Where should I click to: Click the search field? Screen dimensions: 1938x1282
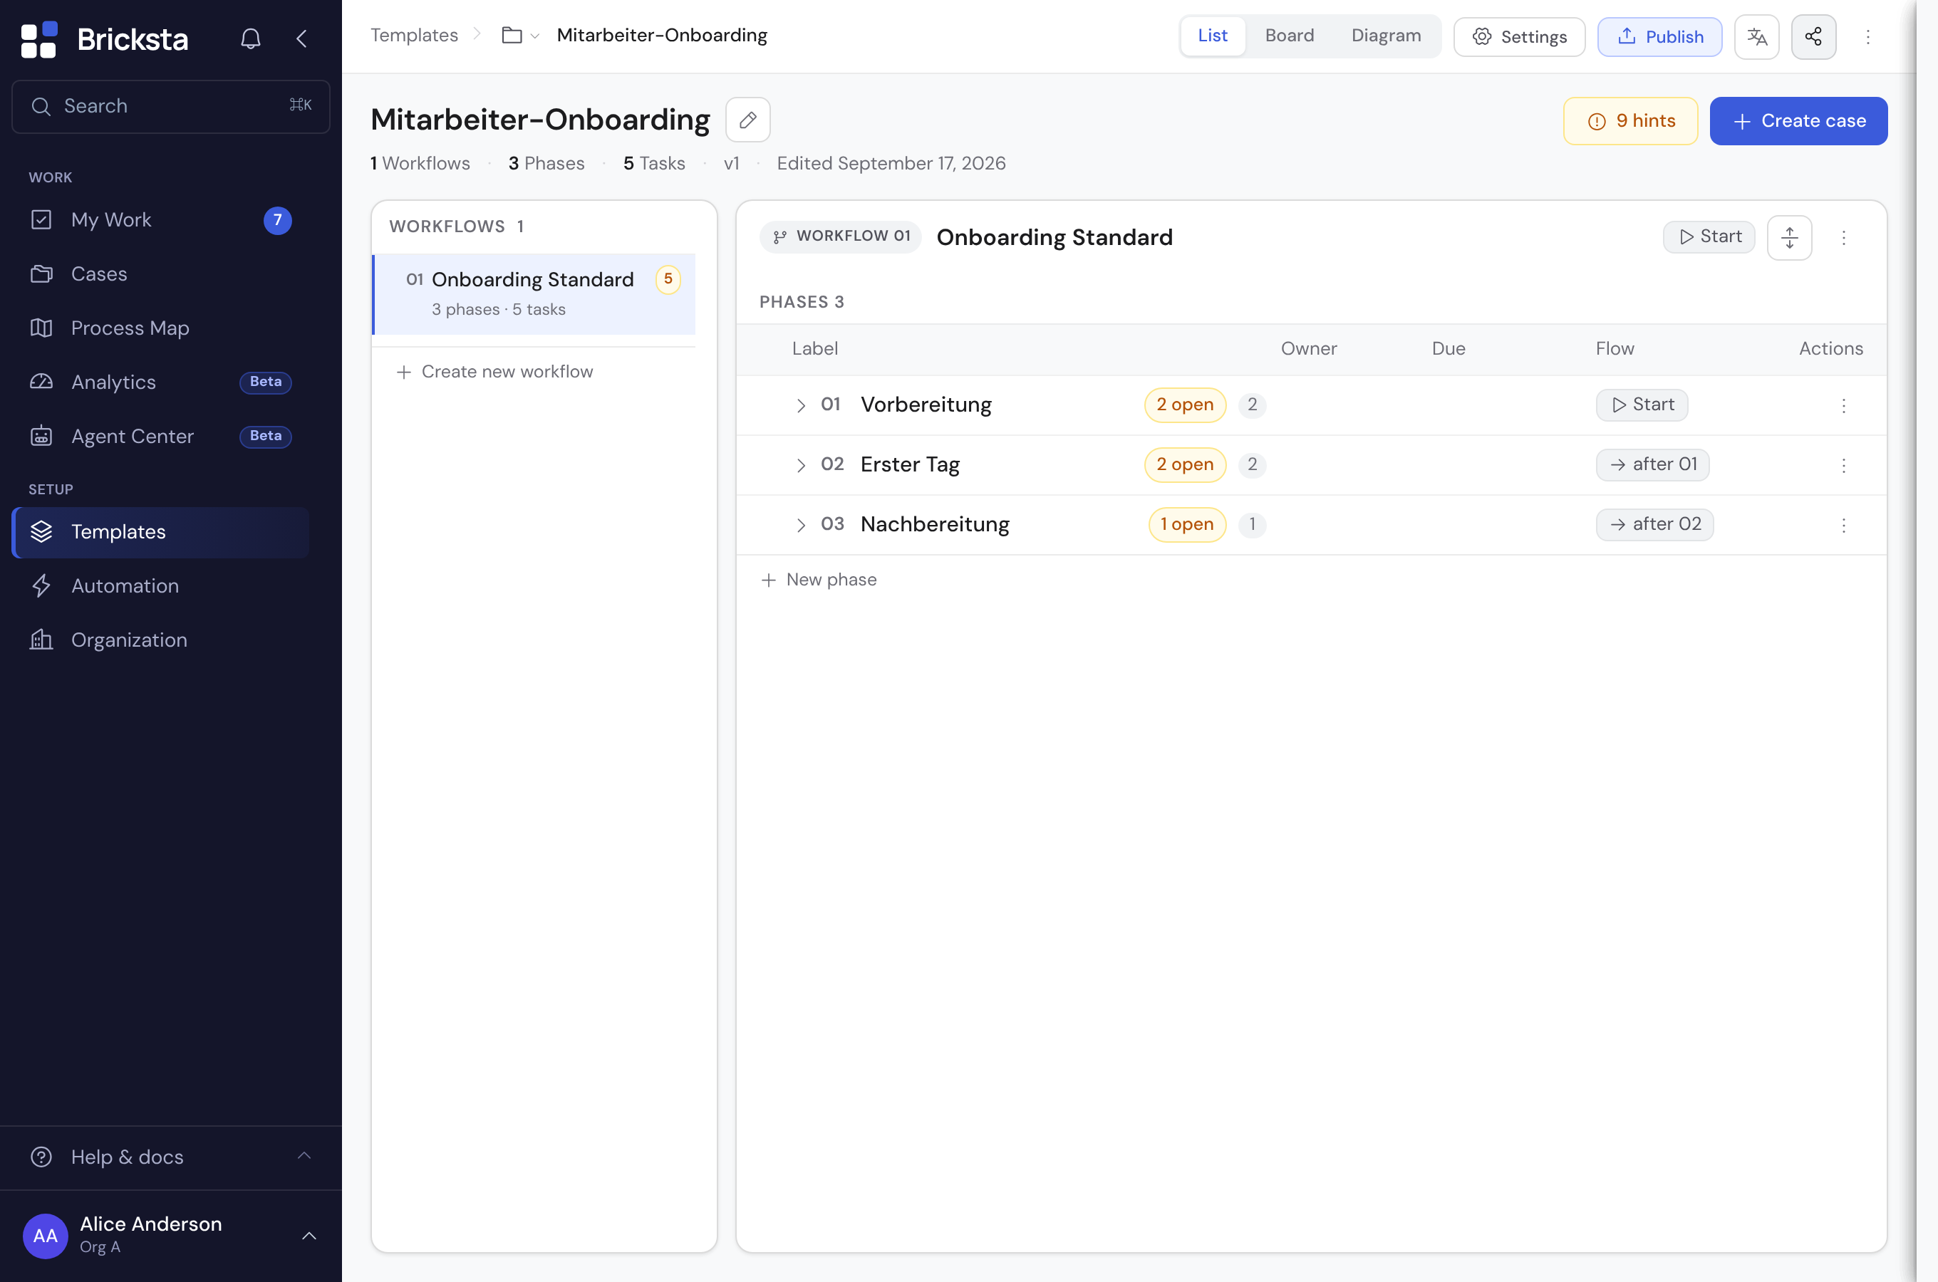point(171,106)
